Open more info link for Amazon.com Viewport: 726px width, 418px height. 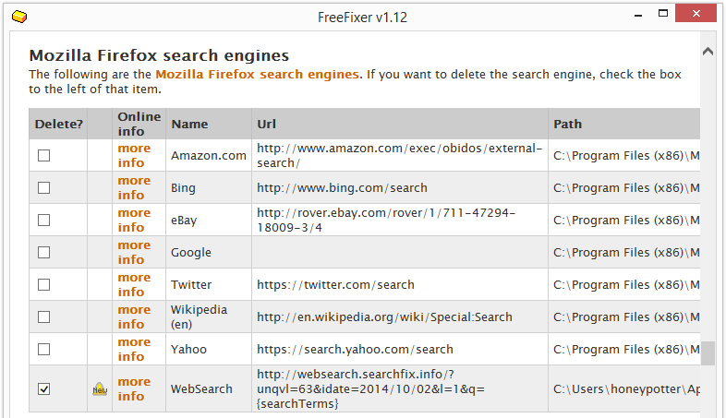pyautogui.click(x=134, y=155)
